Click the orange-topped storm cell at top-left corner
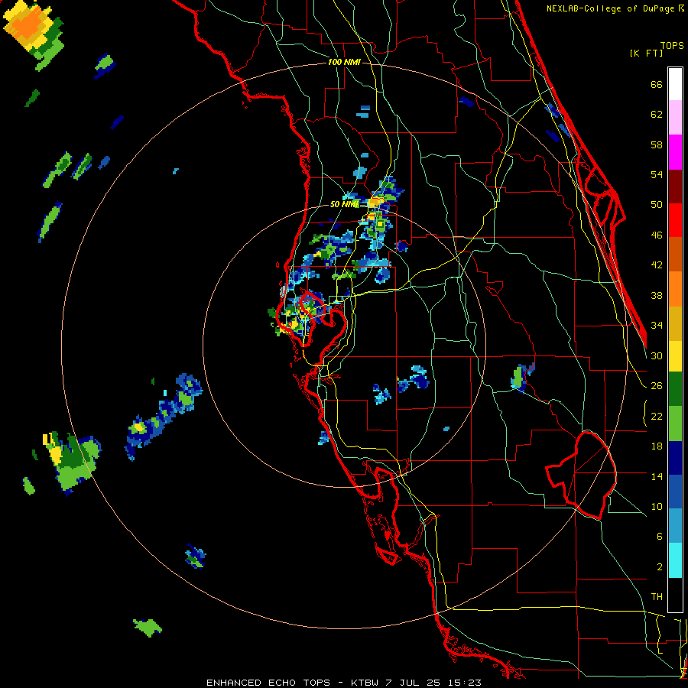The width and height of the screenshot is (688, 688). (x=28, y=25)
